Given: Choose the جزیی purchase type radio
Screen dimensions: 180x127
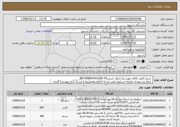Looking at the screenshot, I should tap(148, 67).
